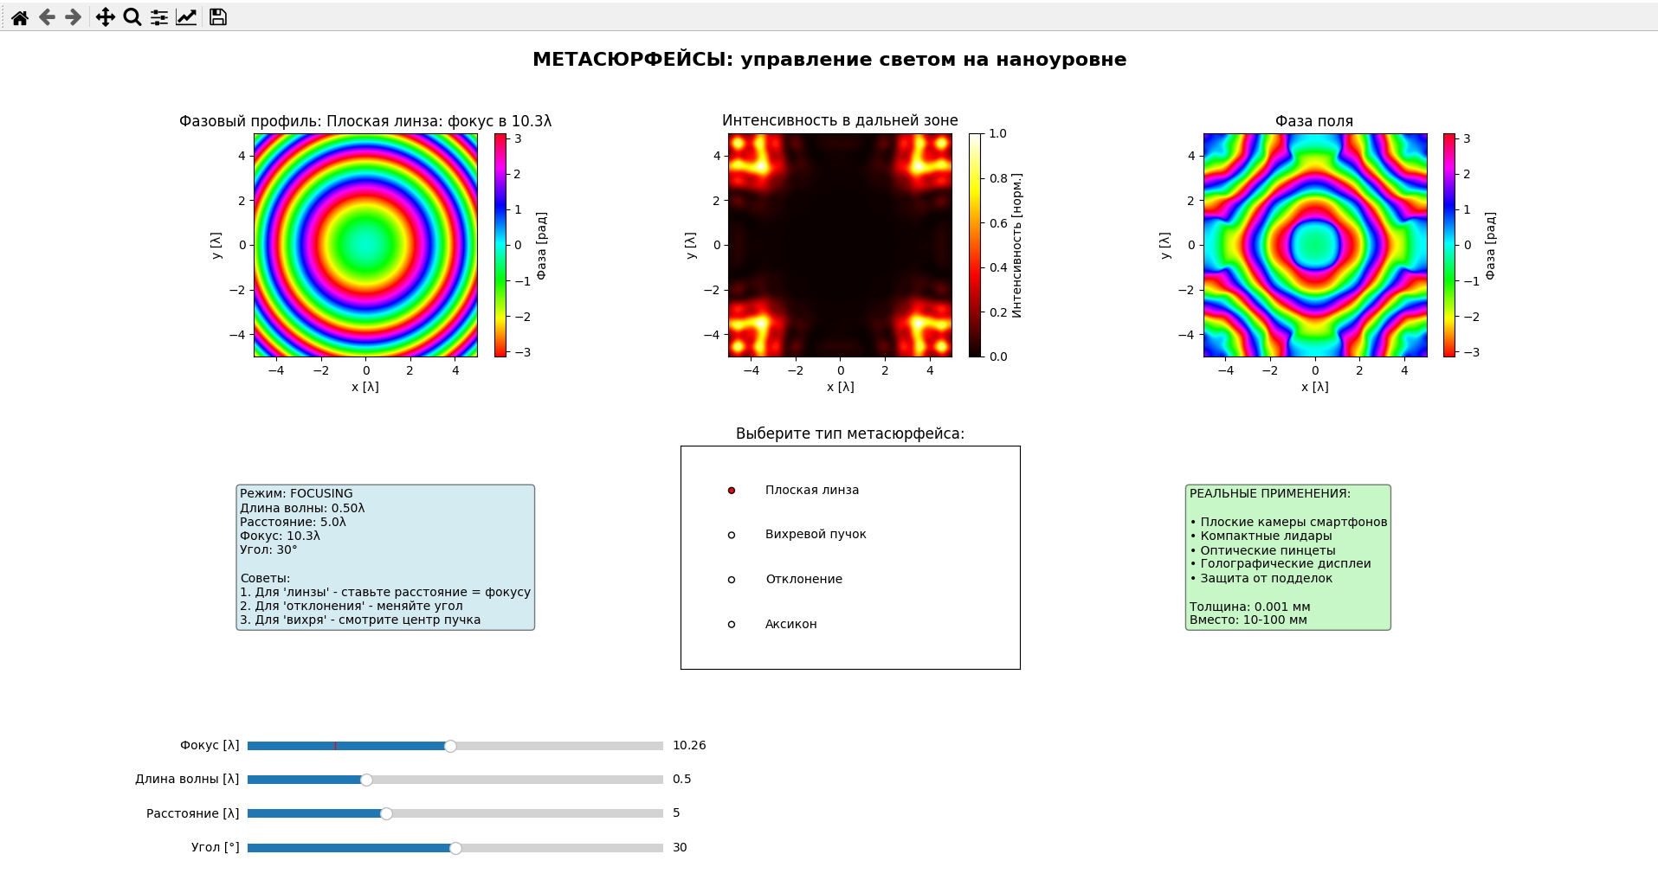Screen dimensions: 1658x880
Task: Click the Угол slider handle
Action: 455,848
